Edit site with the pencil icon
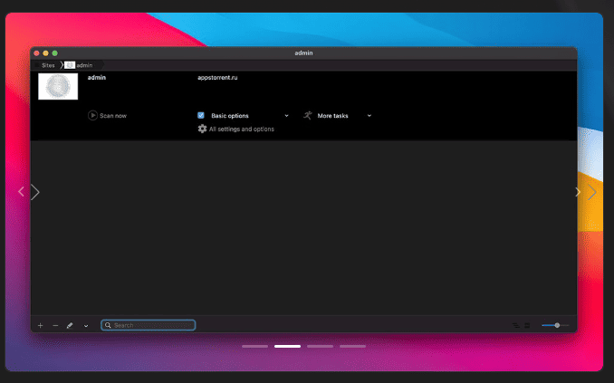 pos(70,325)
